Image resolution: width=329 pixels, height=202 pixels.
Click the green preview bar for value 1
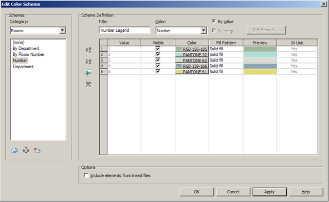click(x=260, y=49)
